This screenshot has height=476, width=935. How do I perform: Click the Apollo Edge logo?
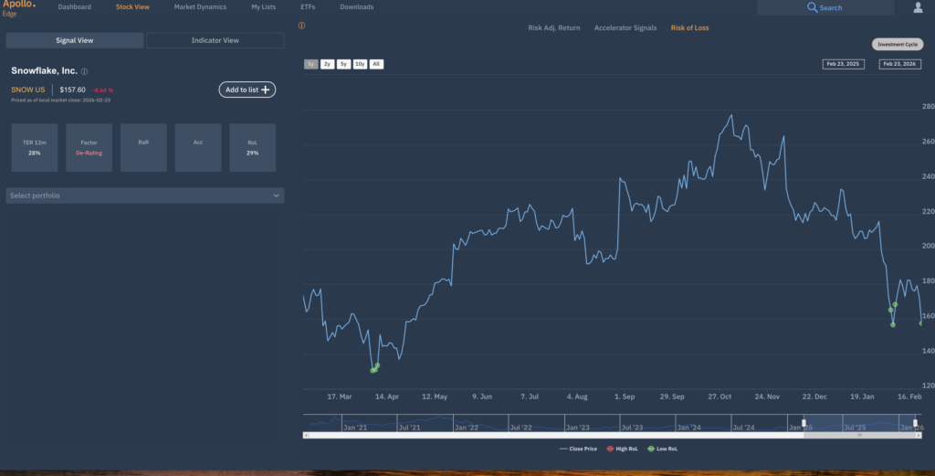[18, 8]
